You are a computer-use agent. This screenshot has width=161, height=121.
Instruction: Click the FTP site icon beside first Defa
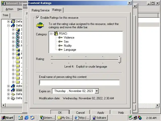tap(13, 21)
